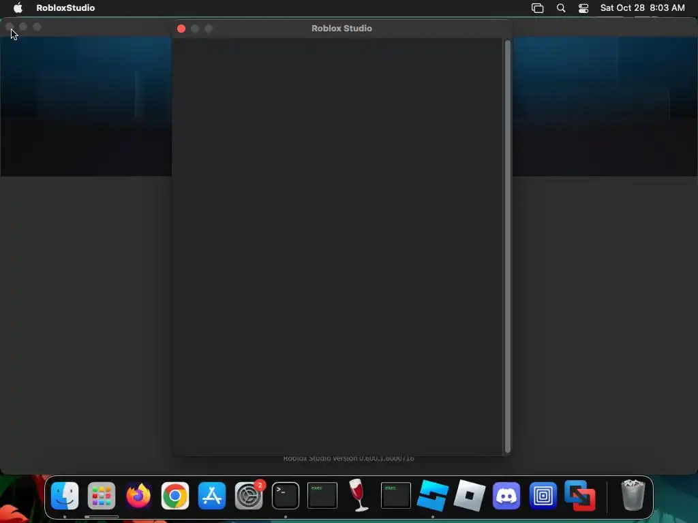This screenshot has height=523, width=698.
Task: Close the Roblox Studio dialog window
Action: pyautogui.click(x=181, y=29)
